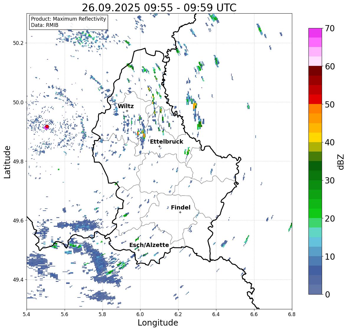Click the longitude tick label 6.4

coord(216,314)
